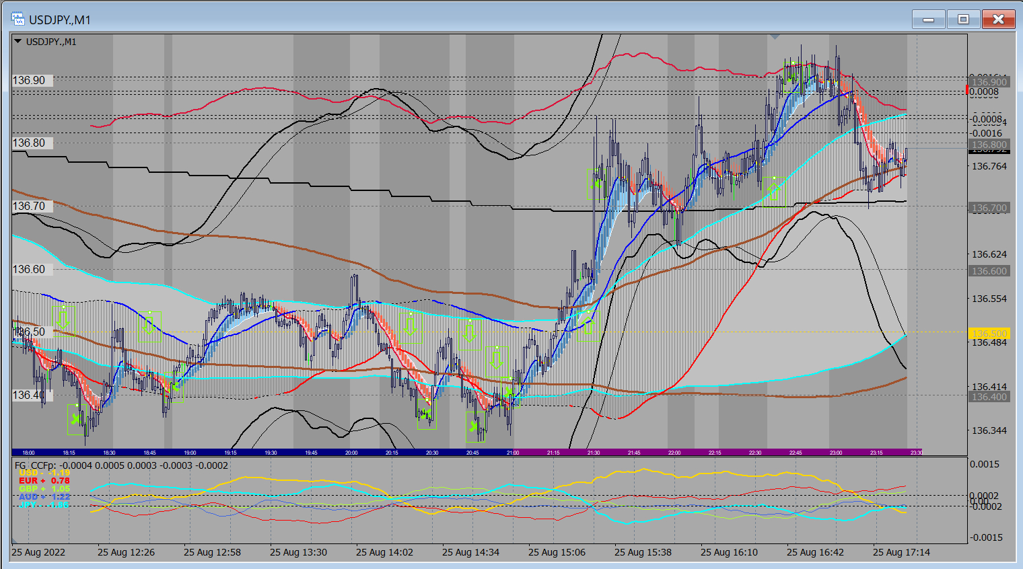Screen dimensions: 1023x569
Task: Click the 136.90 price label on left
Action: coord(29,81)
